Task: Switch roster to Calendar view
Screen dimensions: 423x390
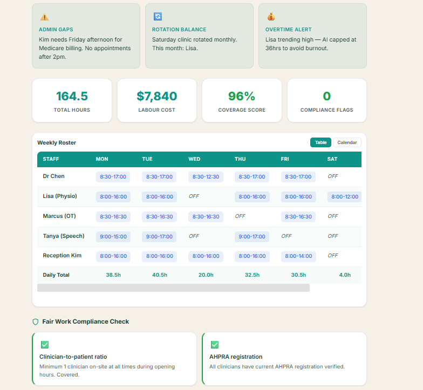Action: click(347, 142)
